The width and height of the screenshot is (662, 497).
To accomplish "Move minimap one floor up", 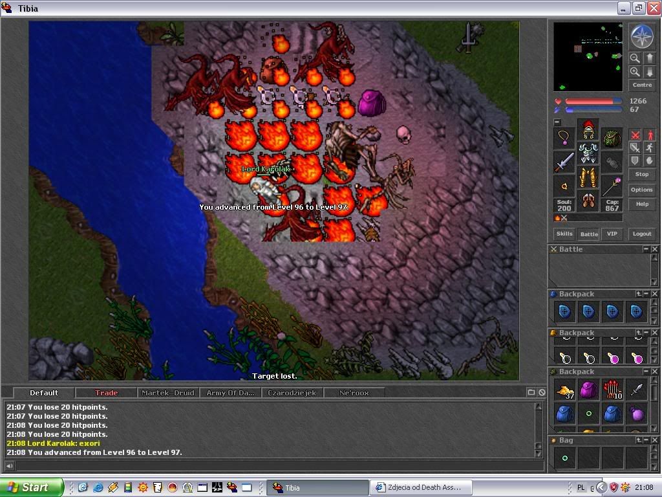I will pos(649,58).
